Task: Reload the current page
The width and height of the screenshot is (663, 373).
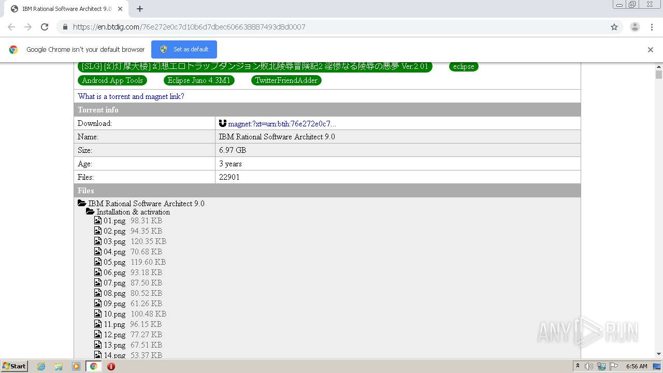Action: point(45,27)
